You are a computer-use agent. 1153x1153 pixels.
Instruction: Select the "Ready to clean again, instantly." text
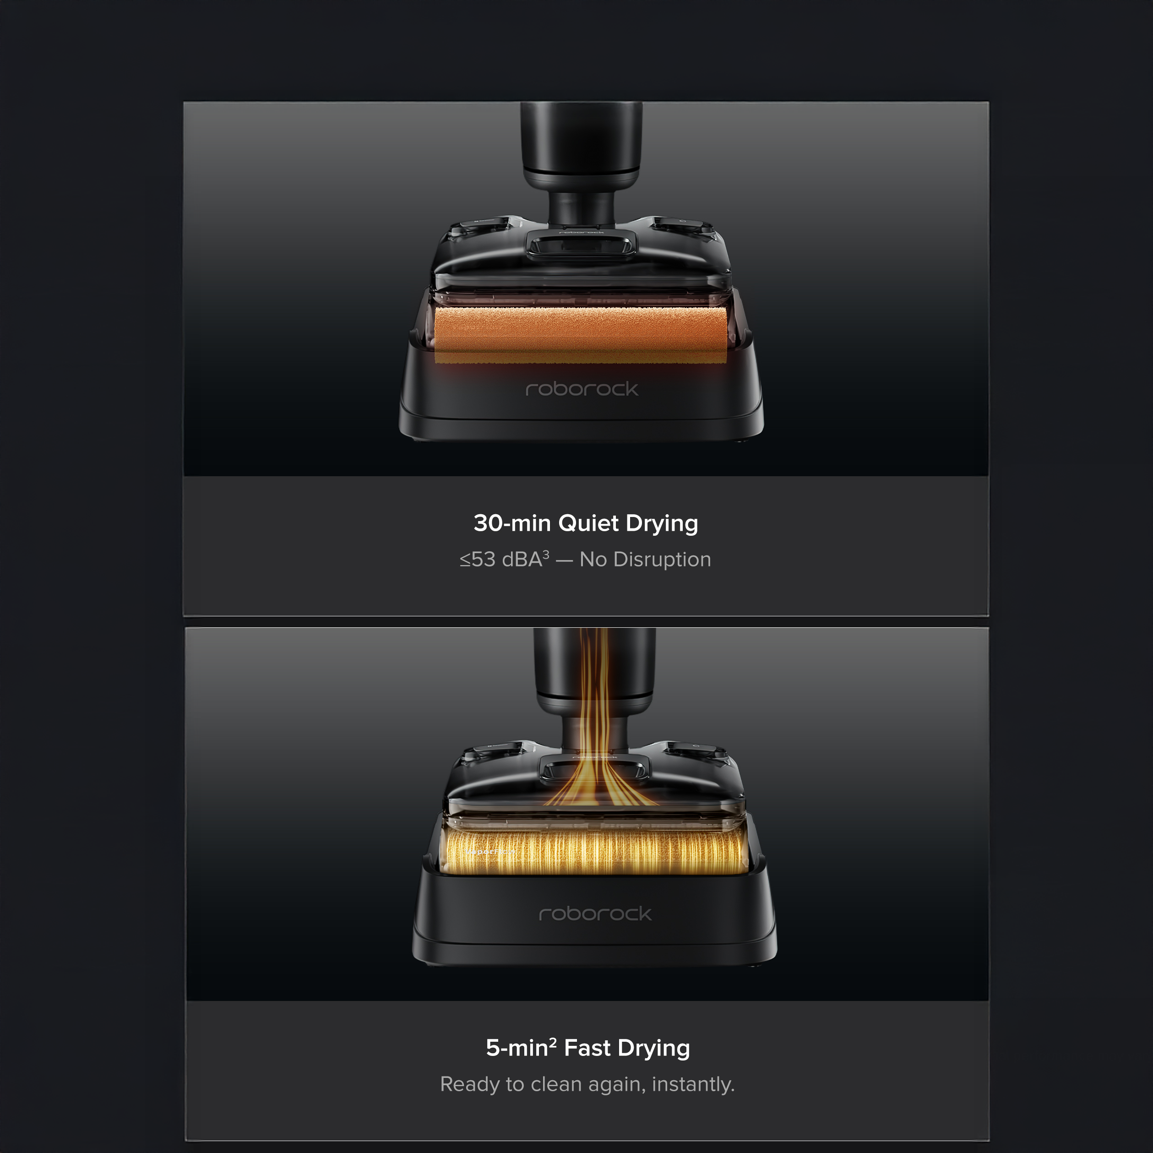pyautogui.click(x=587, y=1084)
